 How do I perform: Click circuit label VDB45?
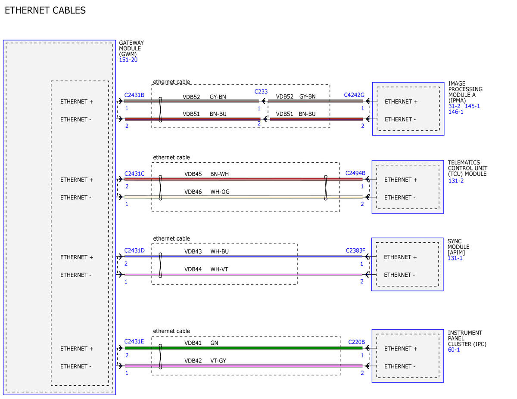point(193,174)
